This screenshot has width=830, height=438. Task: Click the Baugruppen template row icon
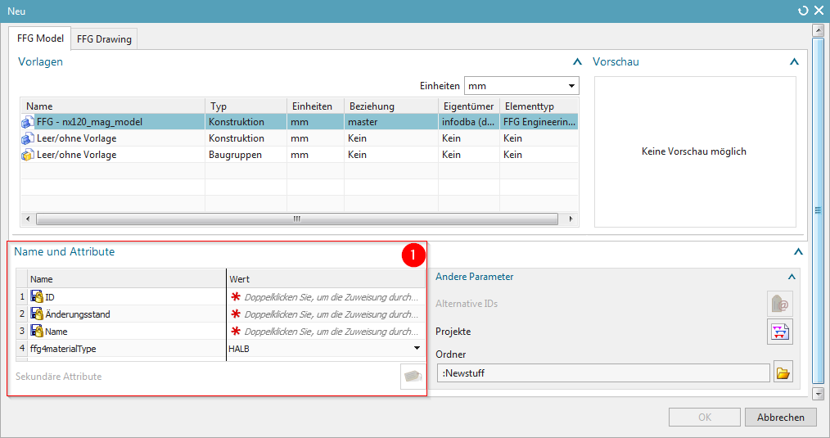[x=28, y=155]
